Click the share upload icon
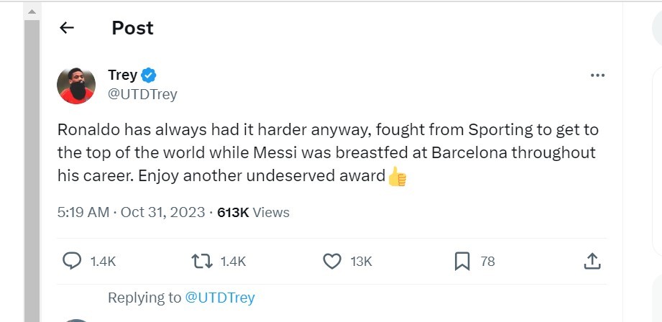The width and height of the screenshot is (662, 322). pyautogui.click(x=592, y=261)
